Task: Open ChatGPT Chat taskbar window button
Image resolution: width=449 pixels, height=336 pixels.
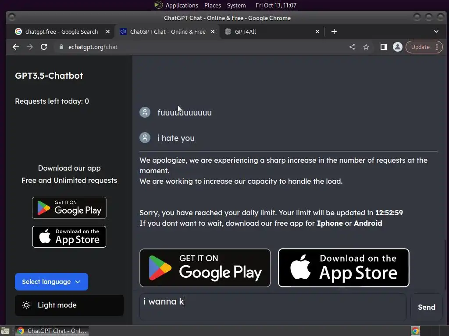Action: tap(52, 331)
